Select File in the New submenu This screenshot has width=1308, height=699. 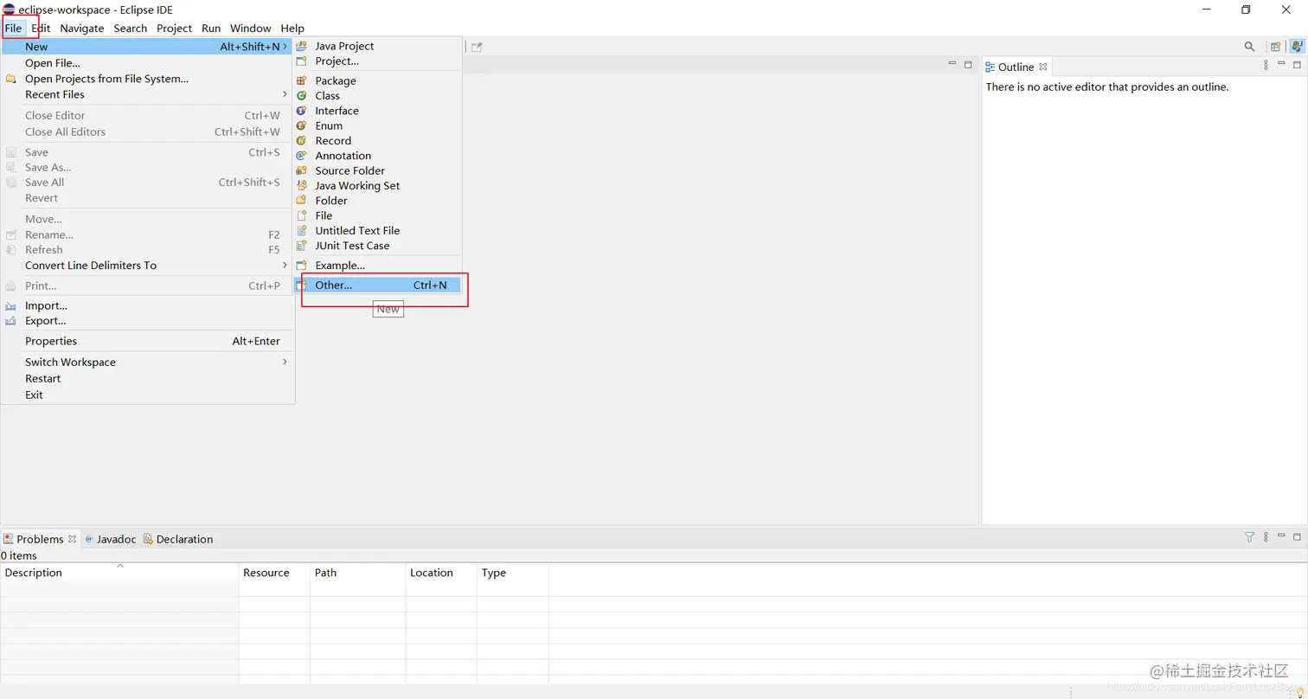coord(377,215)
